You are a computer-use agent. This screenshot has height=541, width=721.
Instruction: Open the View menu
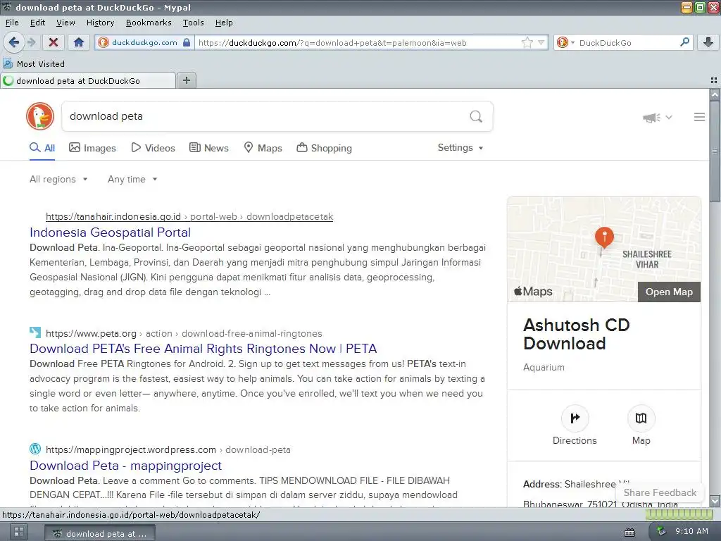[x=65, y=23]
